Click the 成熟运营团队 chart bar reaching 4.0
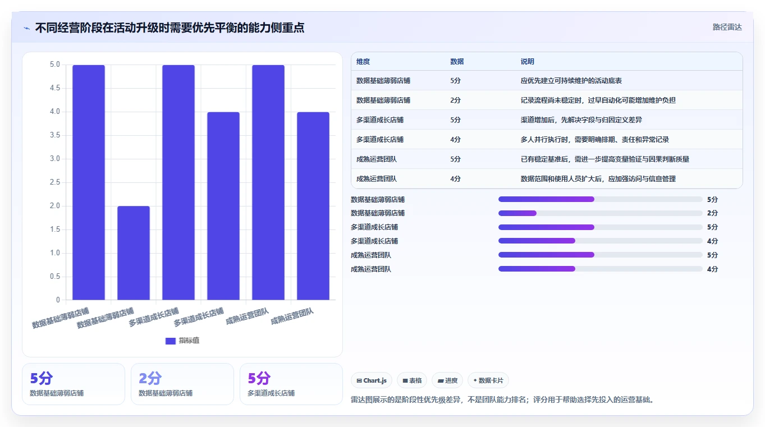The image size is (765, 427). (x=313, y=206)
